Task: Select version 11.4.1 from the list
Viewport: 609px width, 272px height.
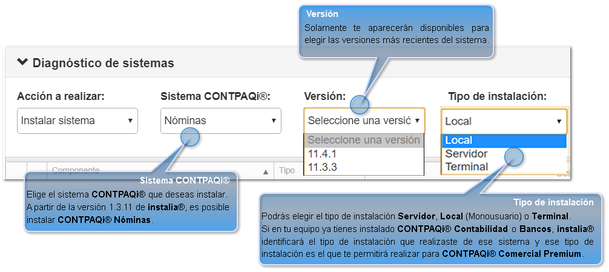Action: click(322, 153)
